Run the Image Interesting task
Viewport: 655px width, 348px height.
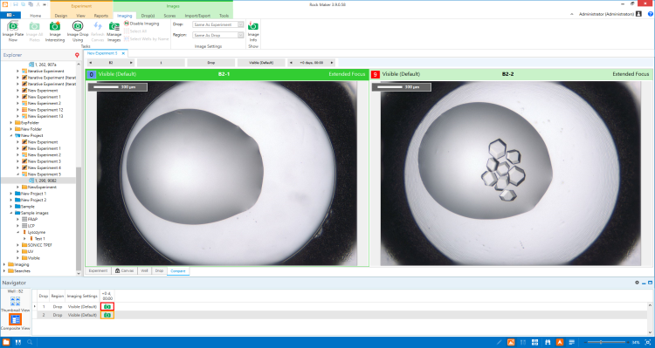click(x=55, y=31)
